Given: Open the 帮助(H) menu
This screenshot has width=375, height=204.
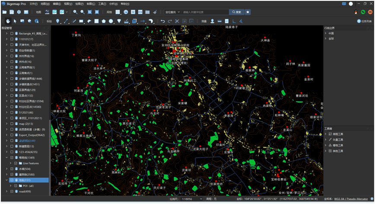Looking at the screenshot, I should point(125,4).
